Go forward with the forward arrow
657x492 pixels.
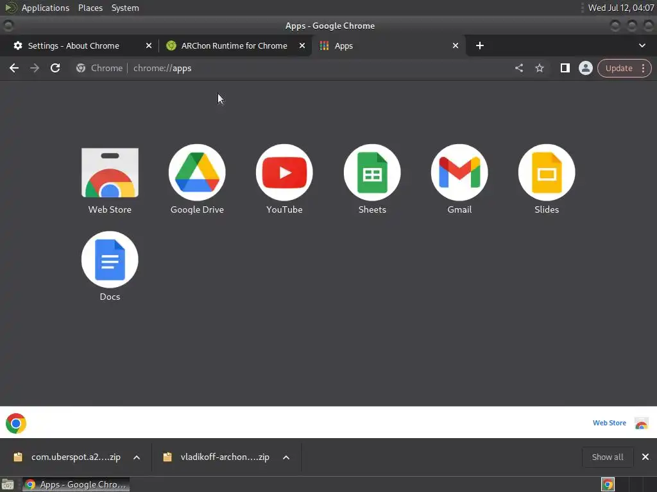pyautogui.click(x=35, y=68)
